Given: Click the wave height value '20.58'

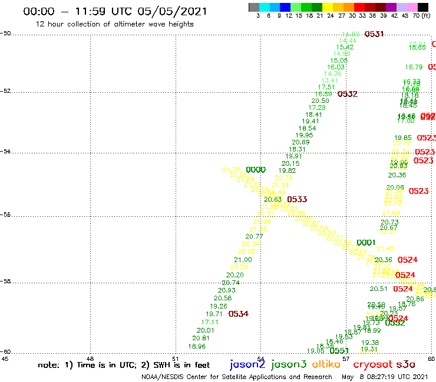Looking at the screenshot, I should pos(223,298).
